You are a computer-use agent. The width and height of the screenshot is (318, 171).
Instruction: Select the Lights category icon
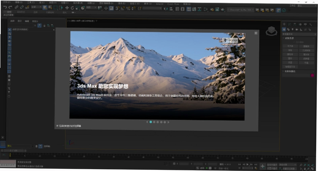tap(293, 29)
